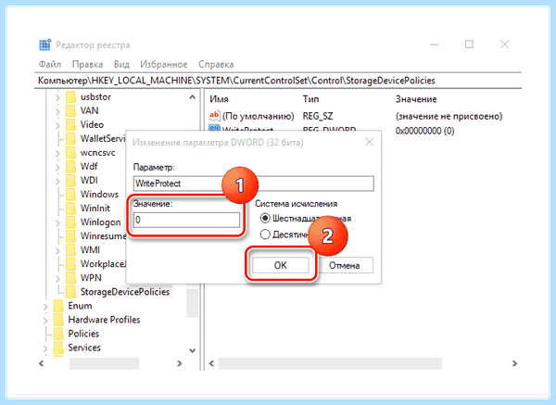Open the Правка menu
Image resolution: width=556 pixels, height=405 pixels.
tap(87, 64)
